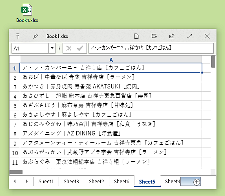
Task: Select row 3 header
Action: click(x=15, y=87)
